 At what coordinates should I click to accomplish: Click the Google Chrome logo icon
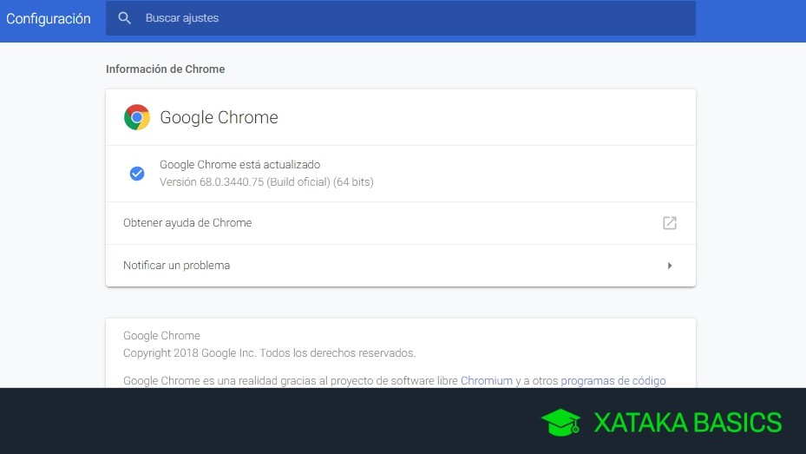pos(137,117)
